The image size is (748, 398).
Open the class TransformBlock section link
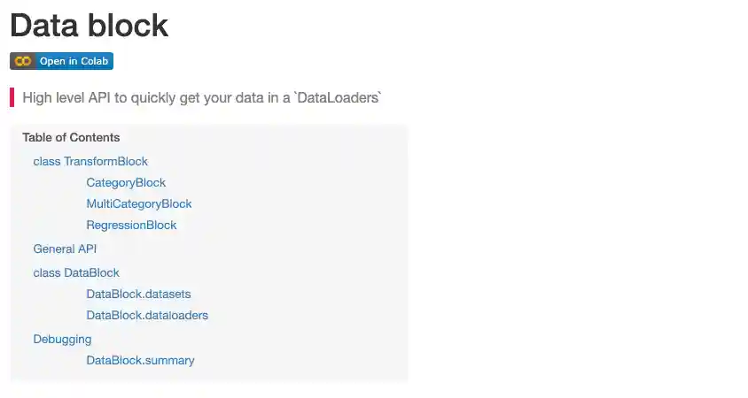tap(90, 161)
